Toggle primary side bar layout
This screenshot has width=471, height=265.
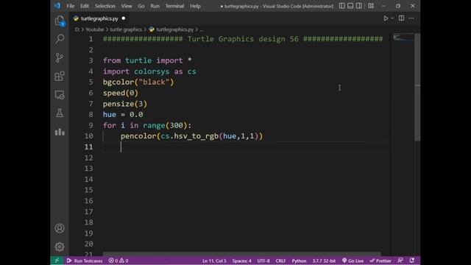341,6
